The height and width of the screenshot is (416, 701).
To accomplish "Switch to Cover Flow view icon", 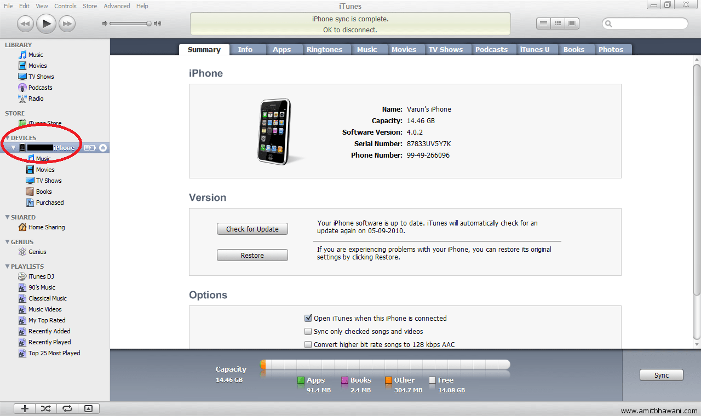I will tap(573, 24).
